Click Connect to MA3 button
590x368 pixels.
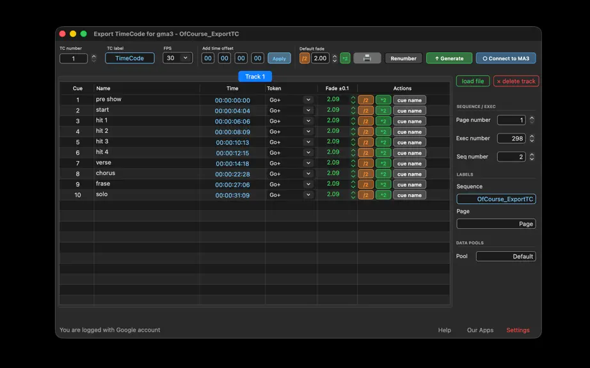(x=506, y=58)
